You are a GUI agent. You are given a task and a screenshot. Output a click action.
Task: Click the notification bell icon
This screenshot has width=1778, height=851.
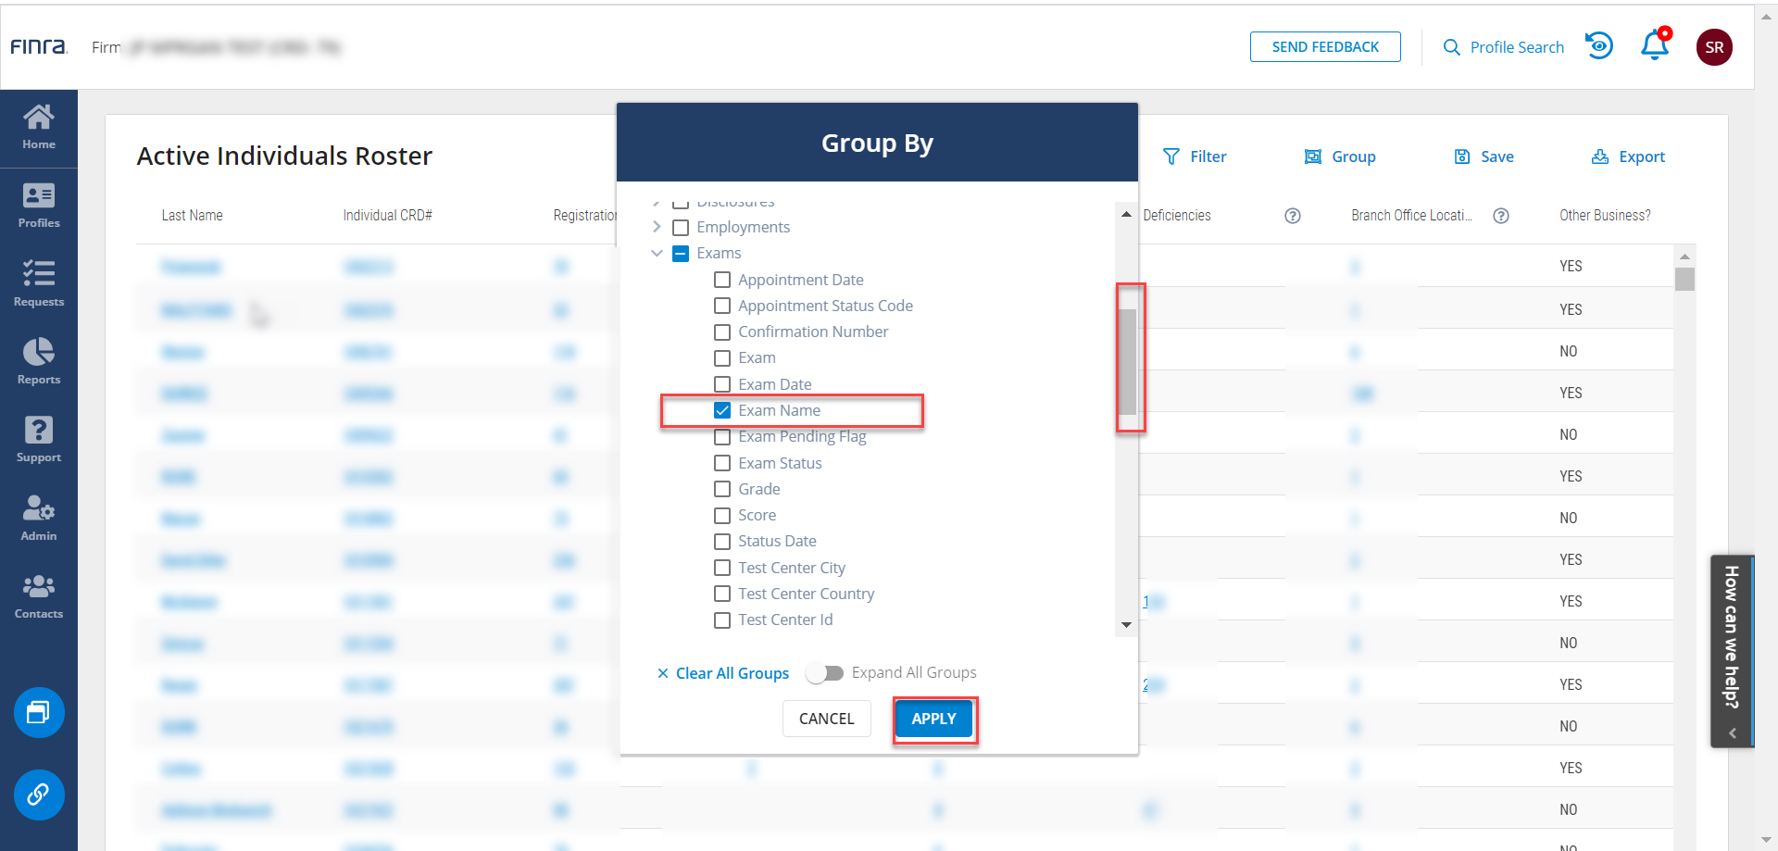[1654, 46]
